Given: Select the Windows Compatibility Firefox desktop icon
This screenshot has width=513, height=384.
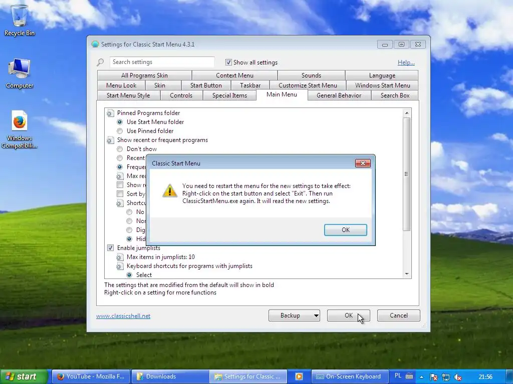Looking at the screenshot, I should pyautogui.click(x=20, y=129).
